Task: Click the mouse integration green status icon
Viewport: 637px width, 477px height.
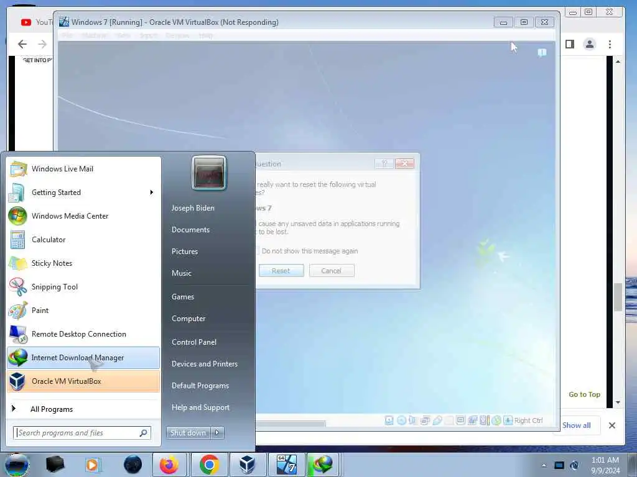Action: click(496, 420)
